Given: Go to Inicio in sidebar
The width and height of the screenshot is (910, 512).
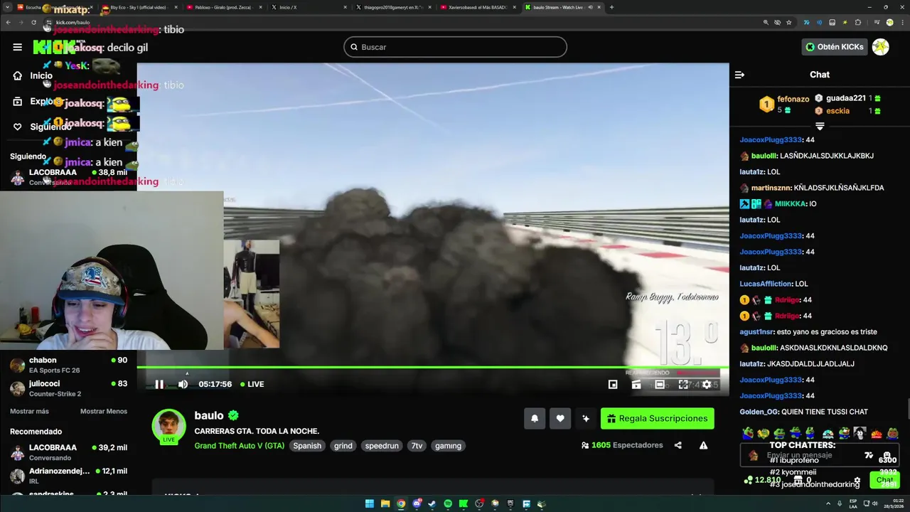Looking at the screenshot, I should tap(33, 75).
